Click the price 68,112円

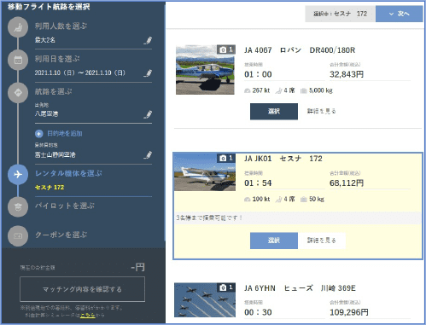(x=347, y=183)
